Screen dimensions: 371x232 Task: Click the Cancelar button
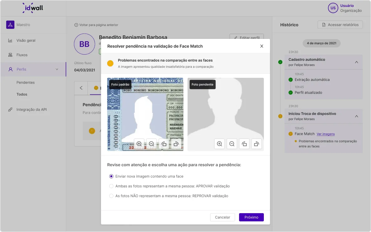(x=222, y=217)
